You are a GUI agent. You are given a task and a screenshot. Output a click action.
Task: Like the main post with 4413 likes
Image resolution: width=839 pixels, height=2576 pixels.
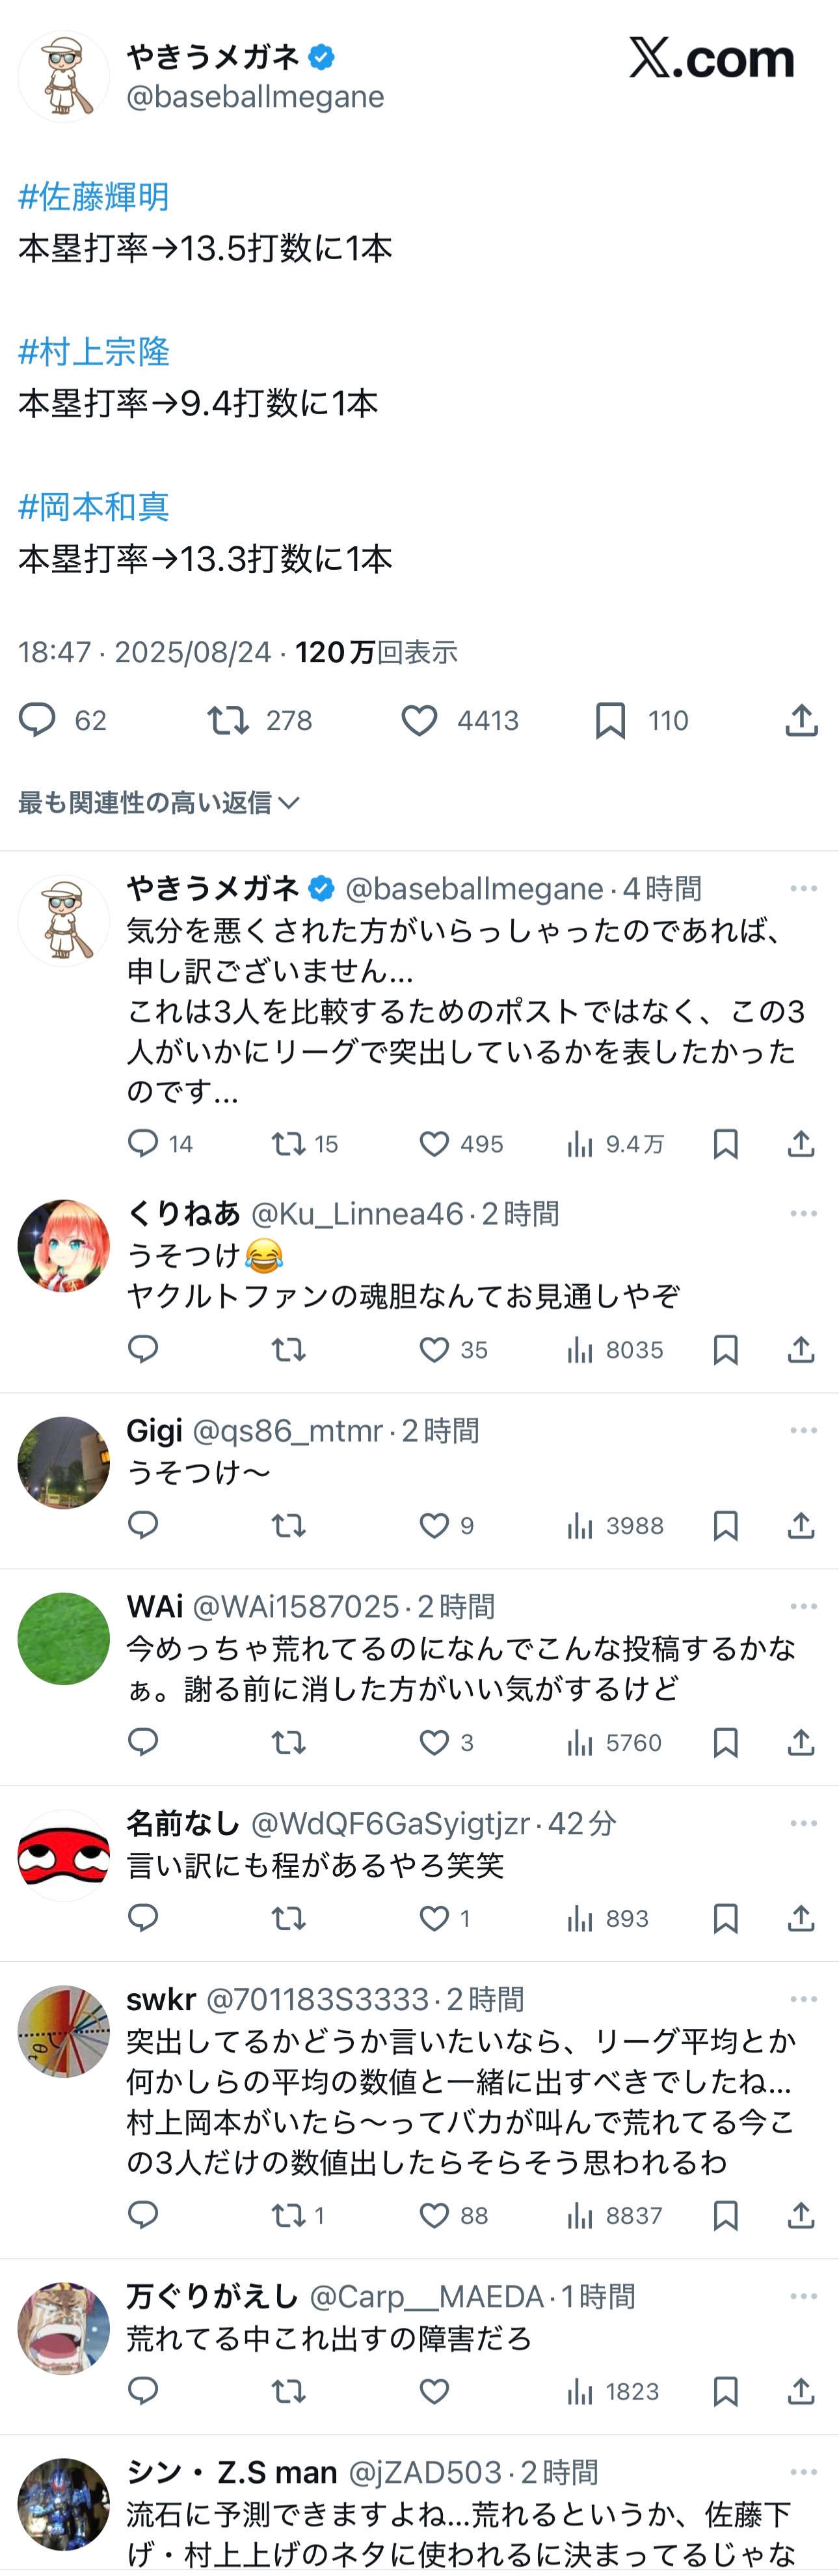419,720
